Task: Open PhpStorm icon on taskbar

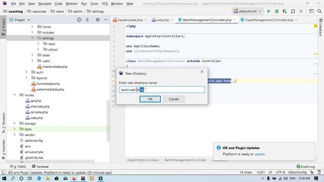Action: pyautogui.click(x=83, y=178)
